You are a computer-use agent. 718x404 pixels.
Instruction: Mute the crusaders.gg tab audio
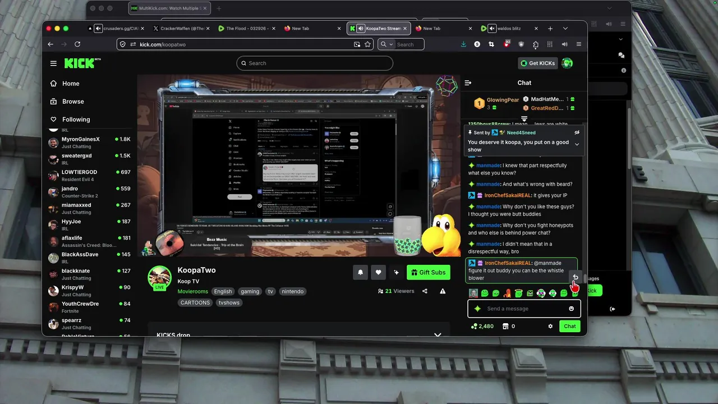[x=99, y=29]
